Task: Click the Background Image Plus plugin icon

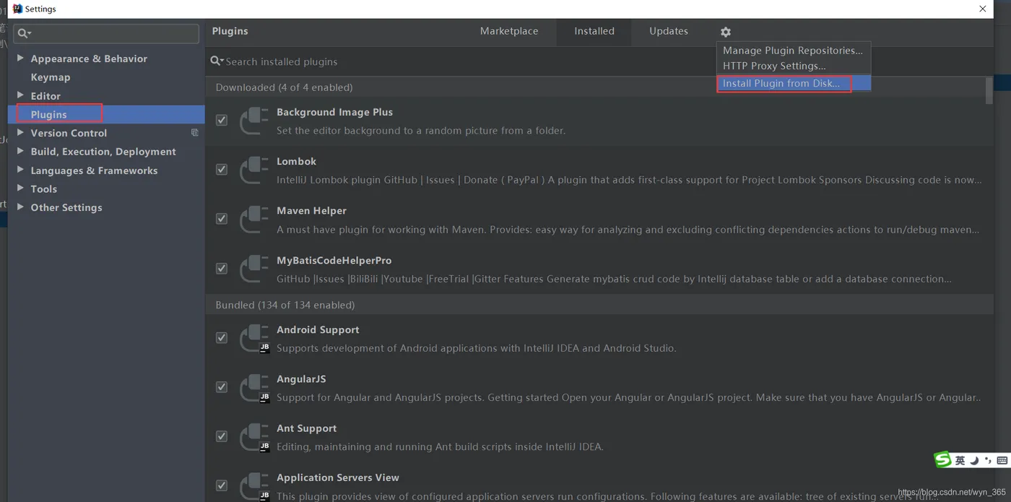Action: [x=254, y=121]
